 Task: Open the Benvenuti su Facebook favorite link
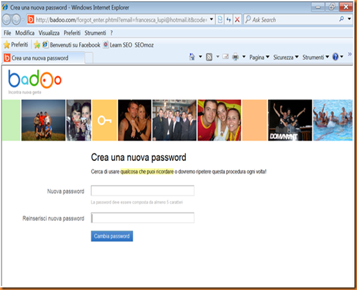pos(72,45)
